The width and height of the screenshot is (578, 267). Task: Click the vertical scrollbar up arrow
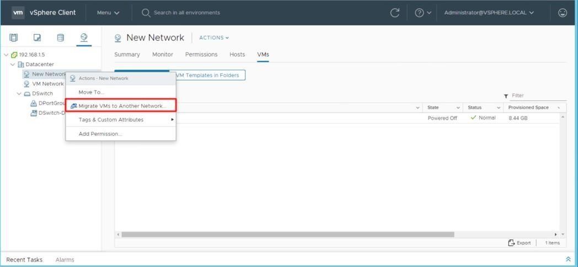coord(563,117)
